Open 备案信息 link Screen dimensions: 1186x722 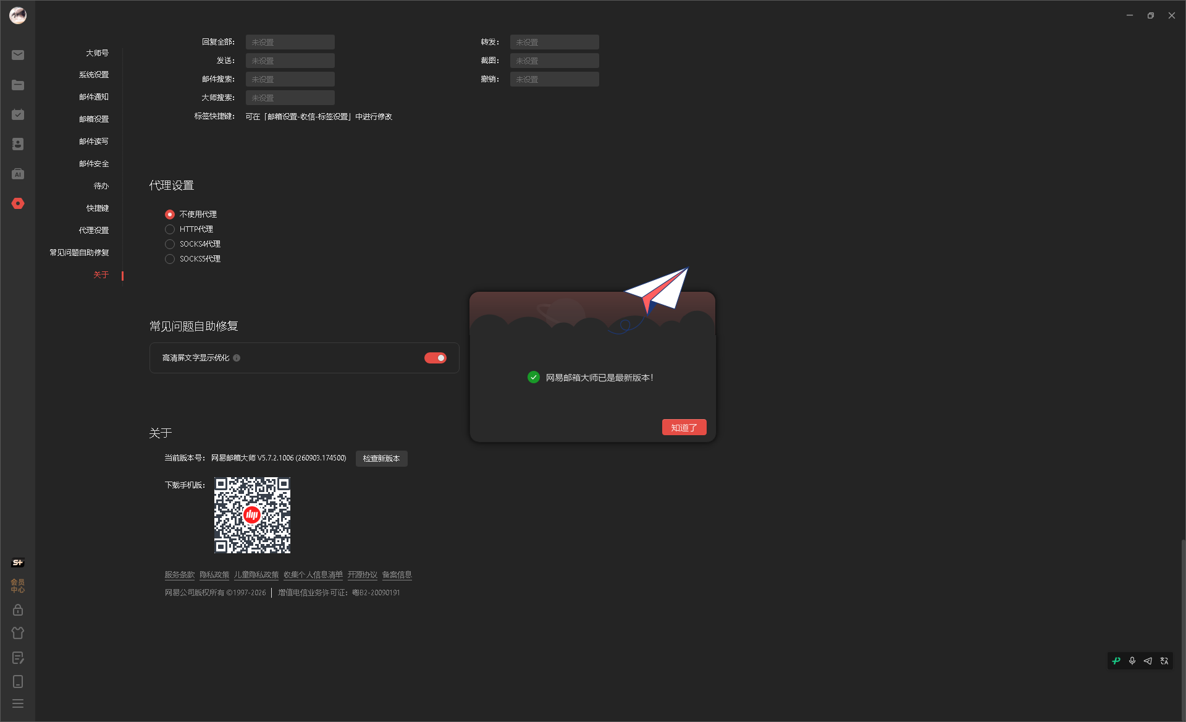[x=397, y=575]
